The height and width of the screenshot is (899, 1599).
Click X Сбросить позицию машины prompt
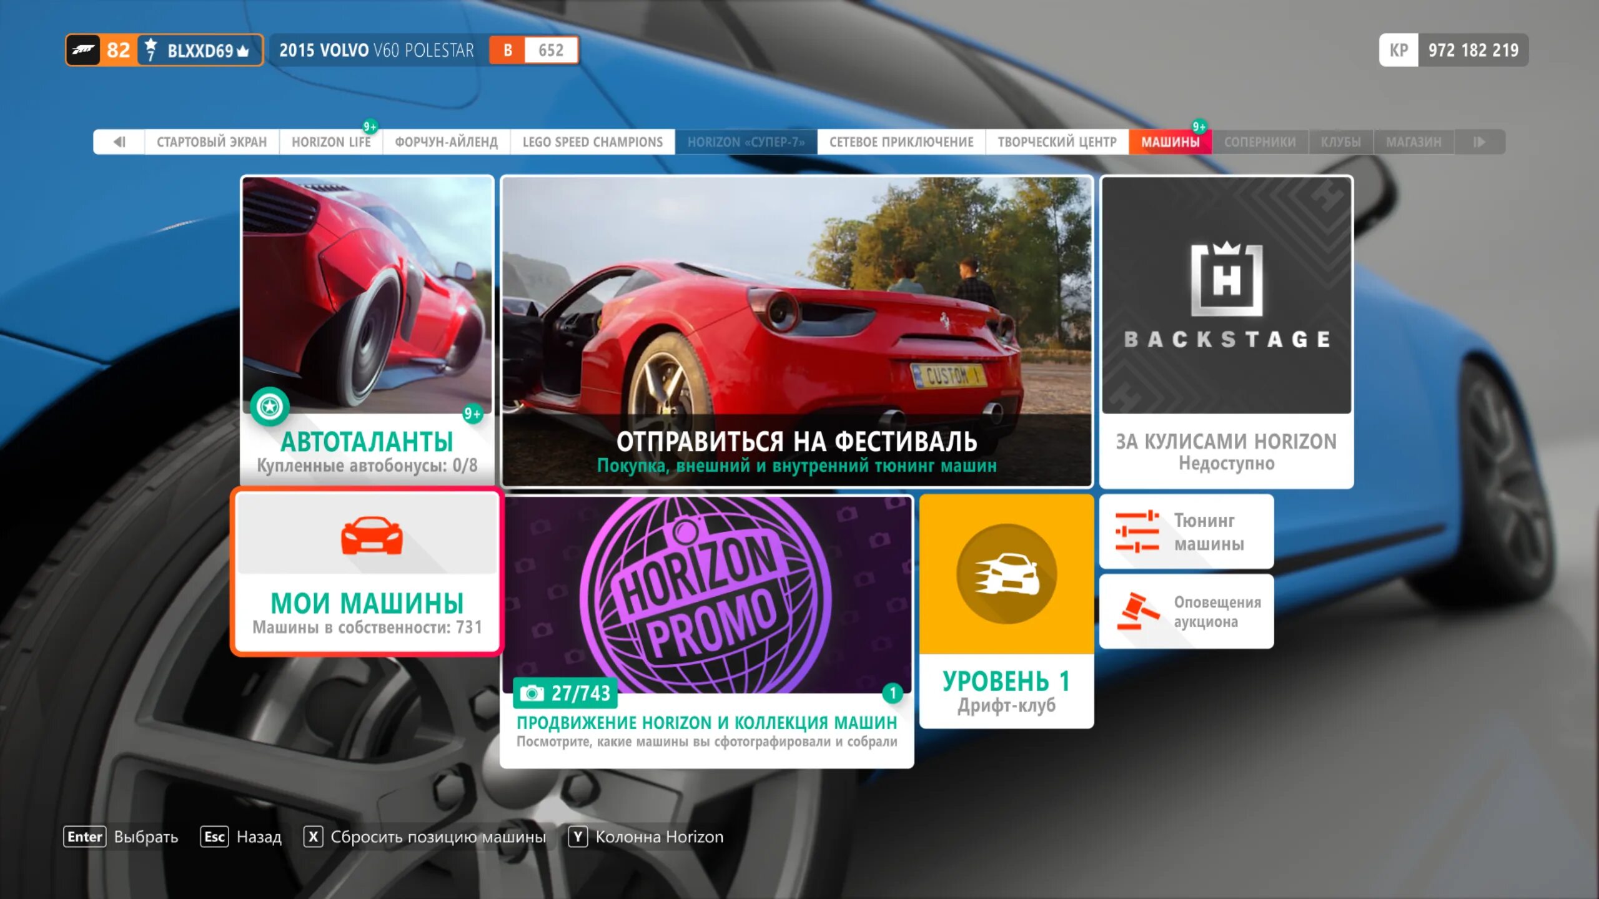pos(424,837)
